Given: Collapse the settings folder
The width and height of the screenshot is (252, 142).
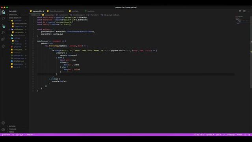Looking at the screenshot, I should tap(17, 38).
